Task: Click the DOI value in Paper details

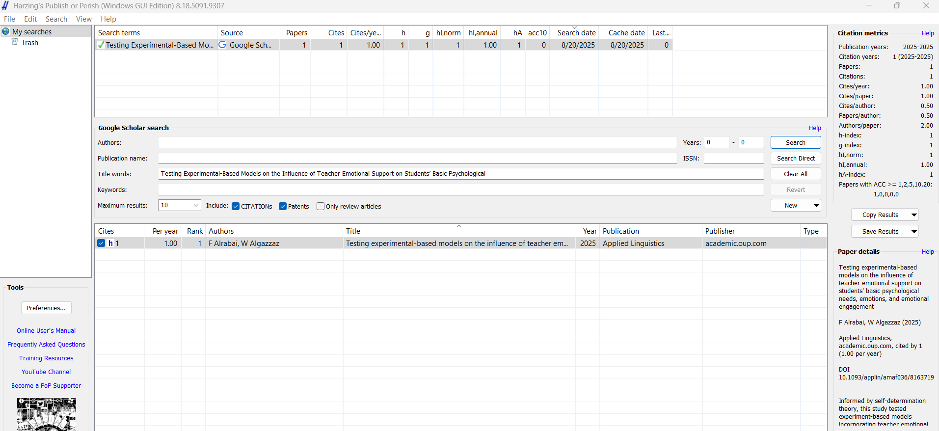Action: 886,377
